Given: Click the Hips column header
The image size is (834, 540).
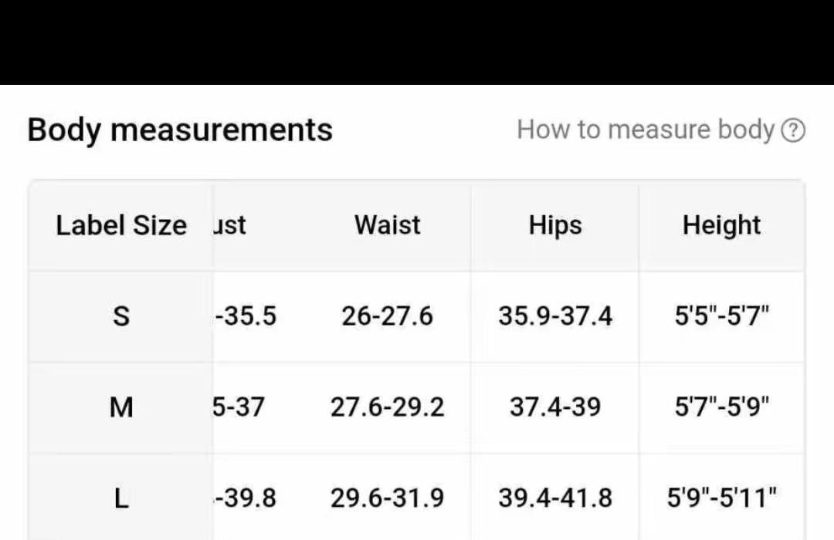Looking at the screenshot, I should tap(554, 224).
